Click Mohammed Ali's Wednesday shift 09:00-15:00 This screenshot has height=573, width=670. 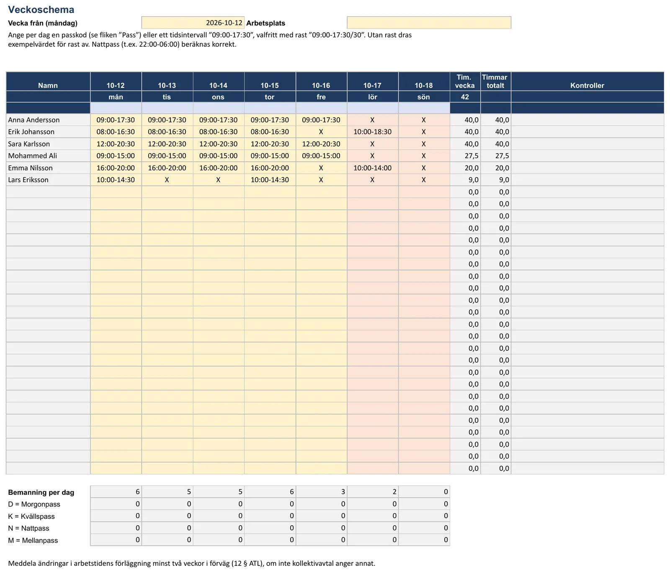pyautogui.click(x=219, y=156)
